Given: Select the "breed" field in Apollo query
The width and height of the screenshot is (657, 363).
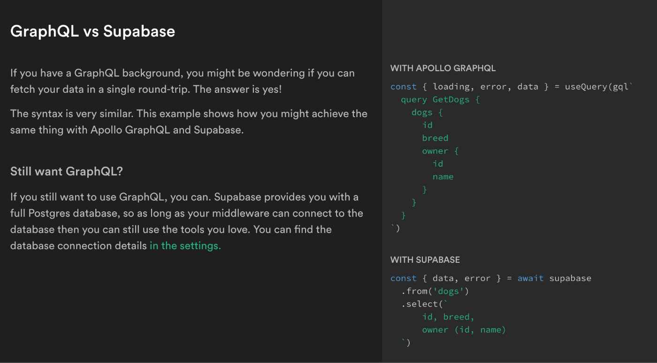Looking at the screenshot, I should pos(435,138).
